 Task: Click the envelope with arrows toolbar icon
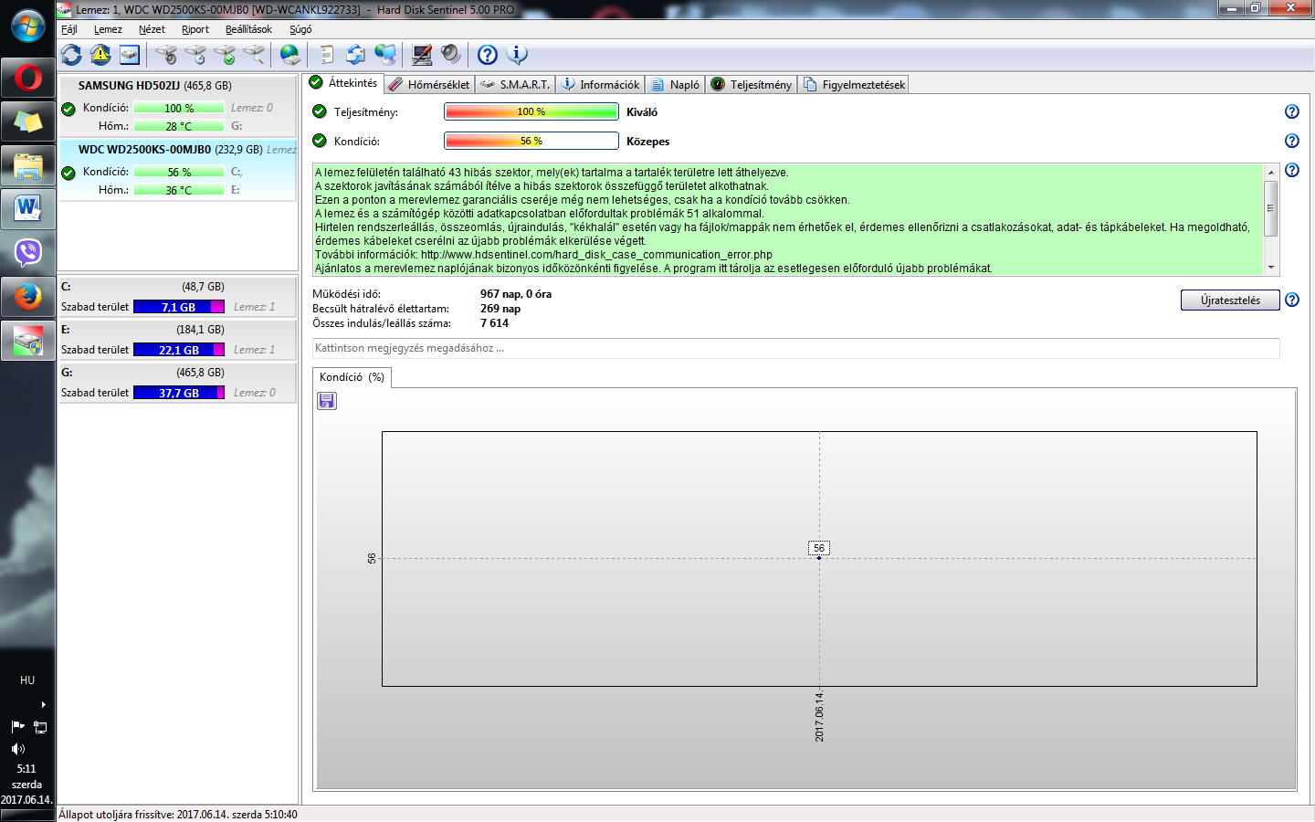click(x=355, y=55)
